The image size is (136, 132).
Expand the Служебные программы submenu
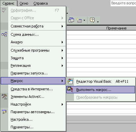(x=62, y=51)
